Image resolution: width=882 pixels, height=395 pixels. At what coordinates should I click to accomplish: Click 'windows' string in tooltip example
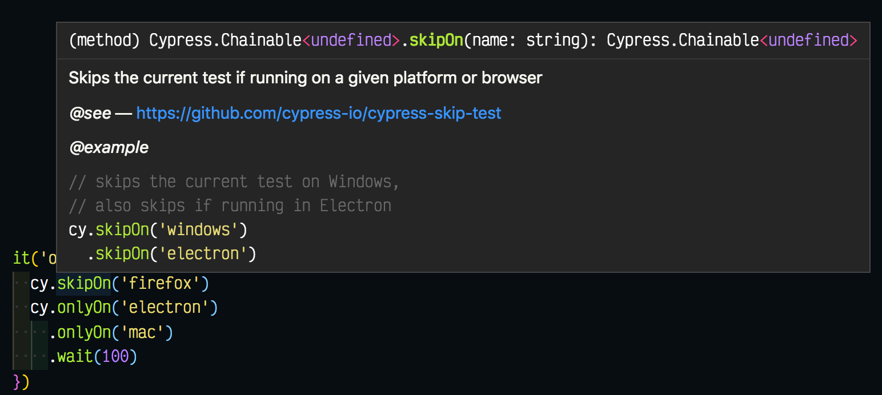coord(199,230)
